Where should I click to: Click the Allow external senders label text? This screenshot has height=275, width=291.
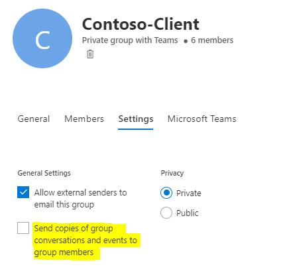point(80,199)
